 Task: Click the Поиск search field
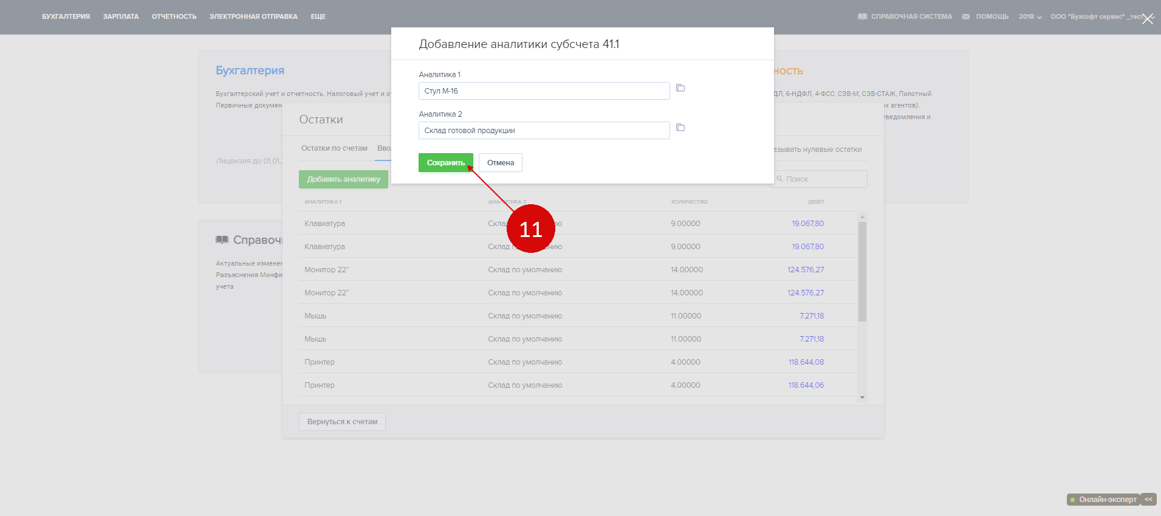tap(818, 179)
